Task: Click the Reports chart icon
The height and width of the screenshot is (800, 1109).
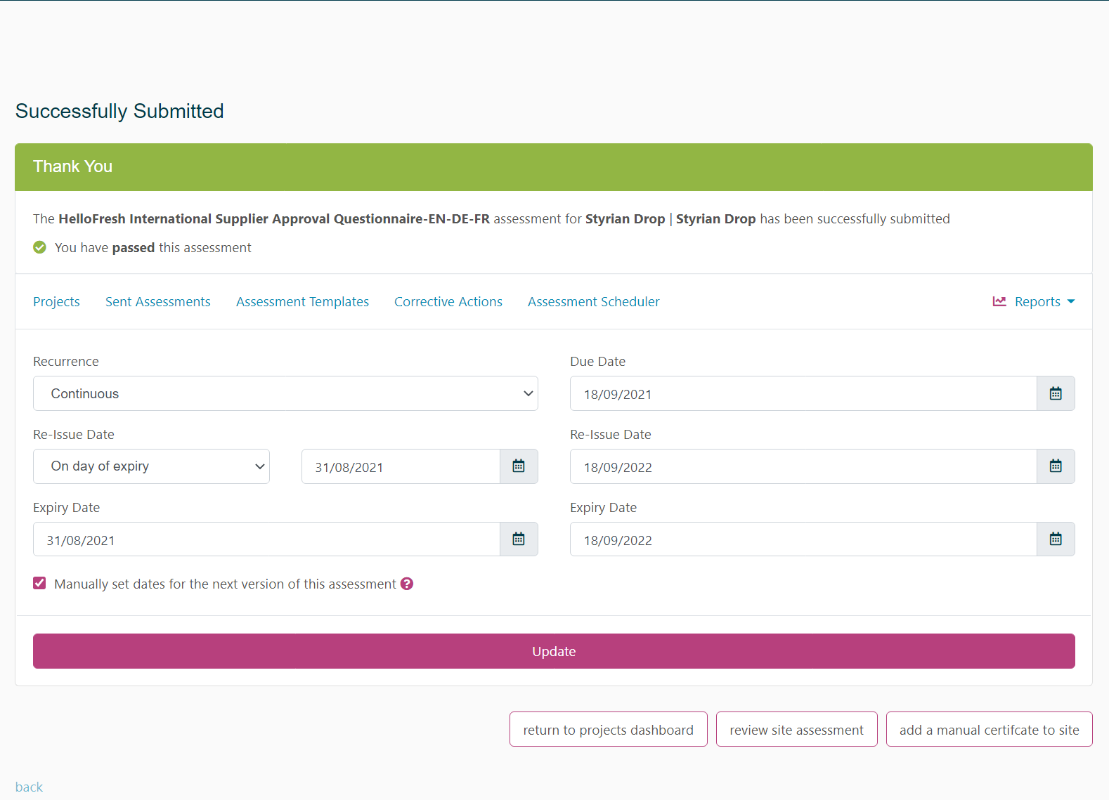Action: 999,301
